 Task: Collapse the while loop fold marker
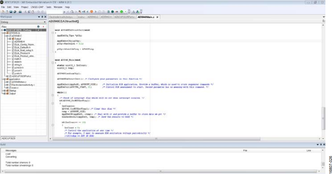pyautogui.click(x=53, y=96)
